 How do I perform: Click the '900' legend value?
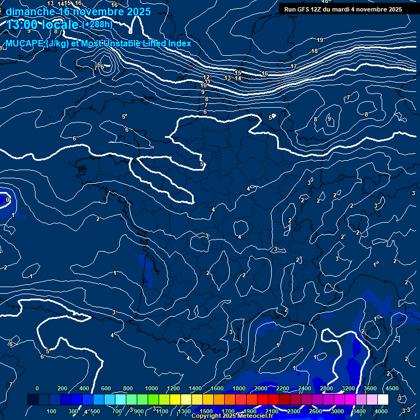(139, 411)
